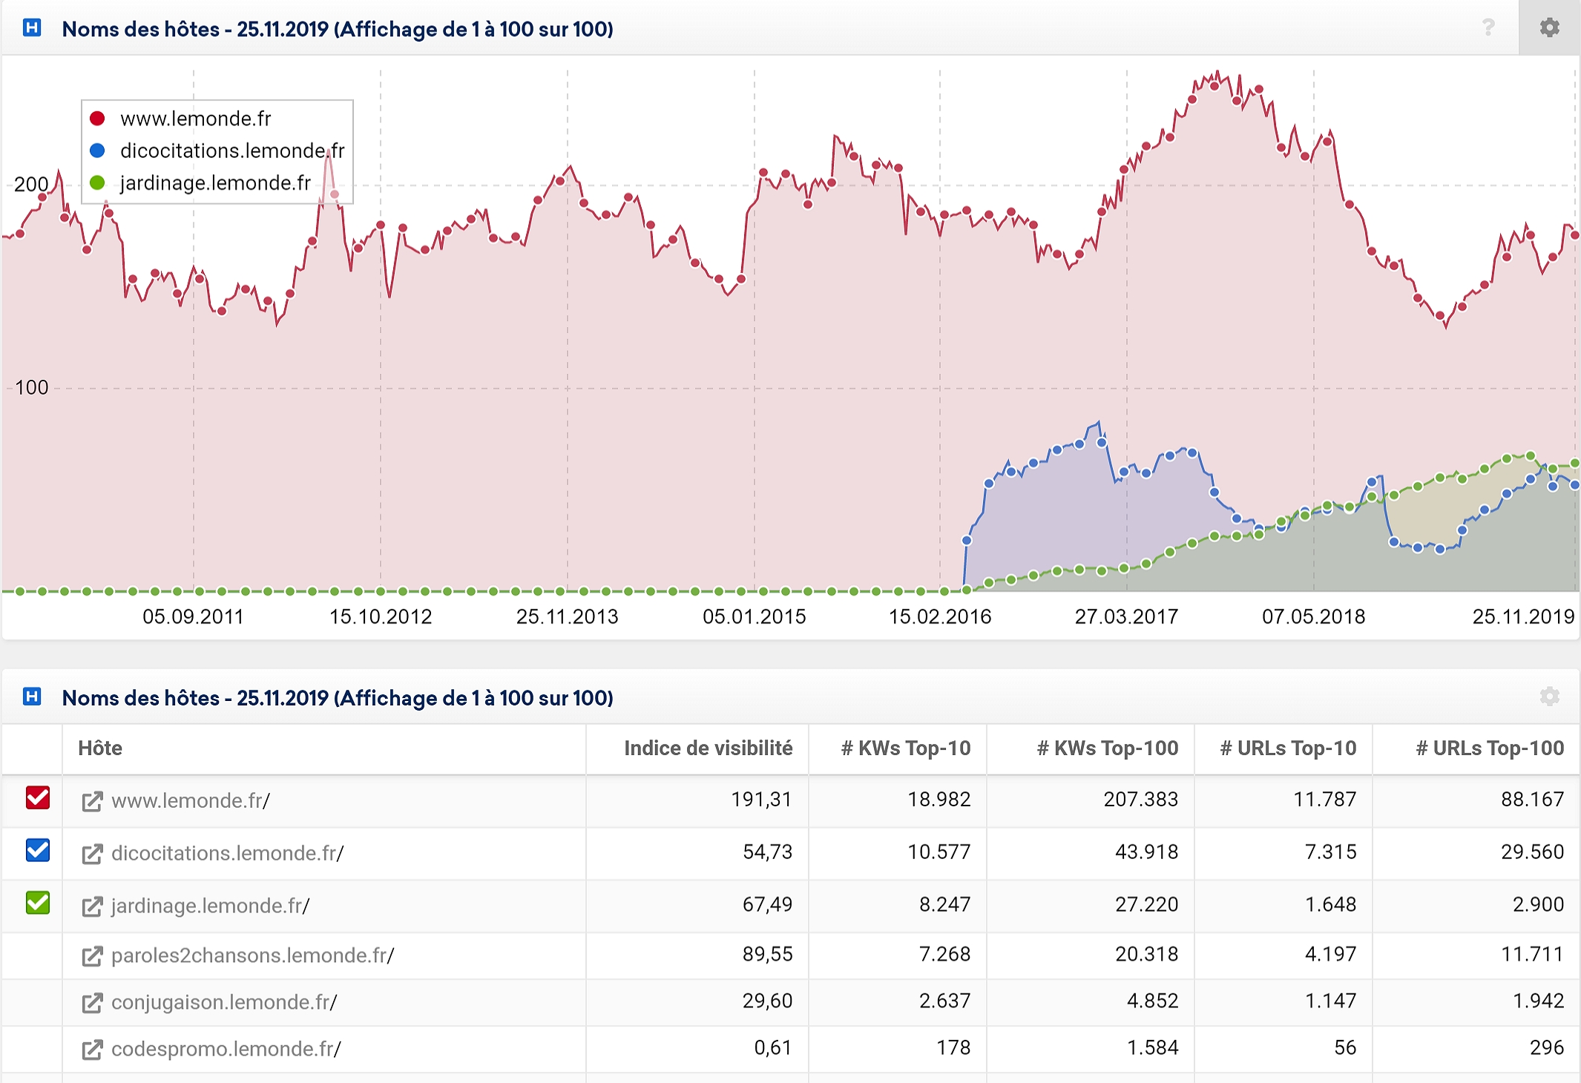Open www.lemonde.fr/ host link
Viewport: 1581px width, 1083px height.
click(191, 800)
